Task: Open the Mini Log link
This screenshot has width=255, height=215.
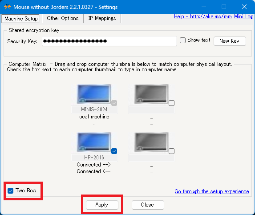Action: coord(243,16)
